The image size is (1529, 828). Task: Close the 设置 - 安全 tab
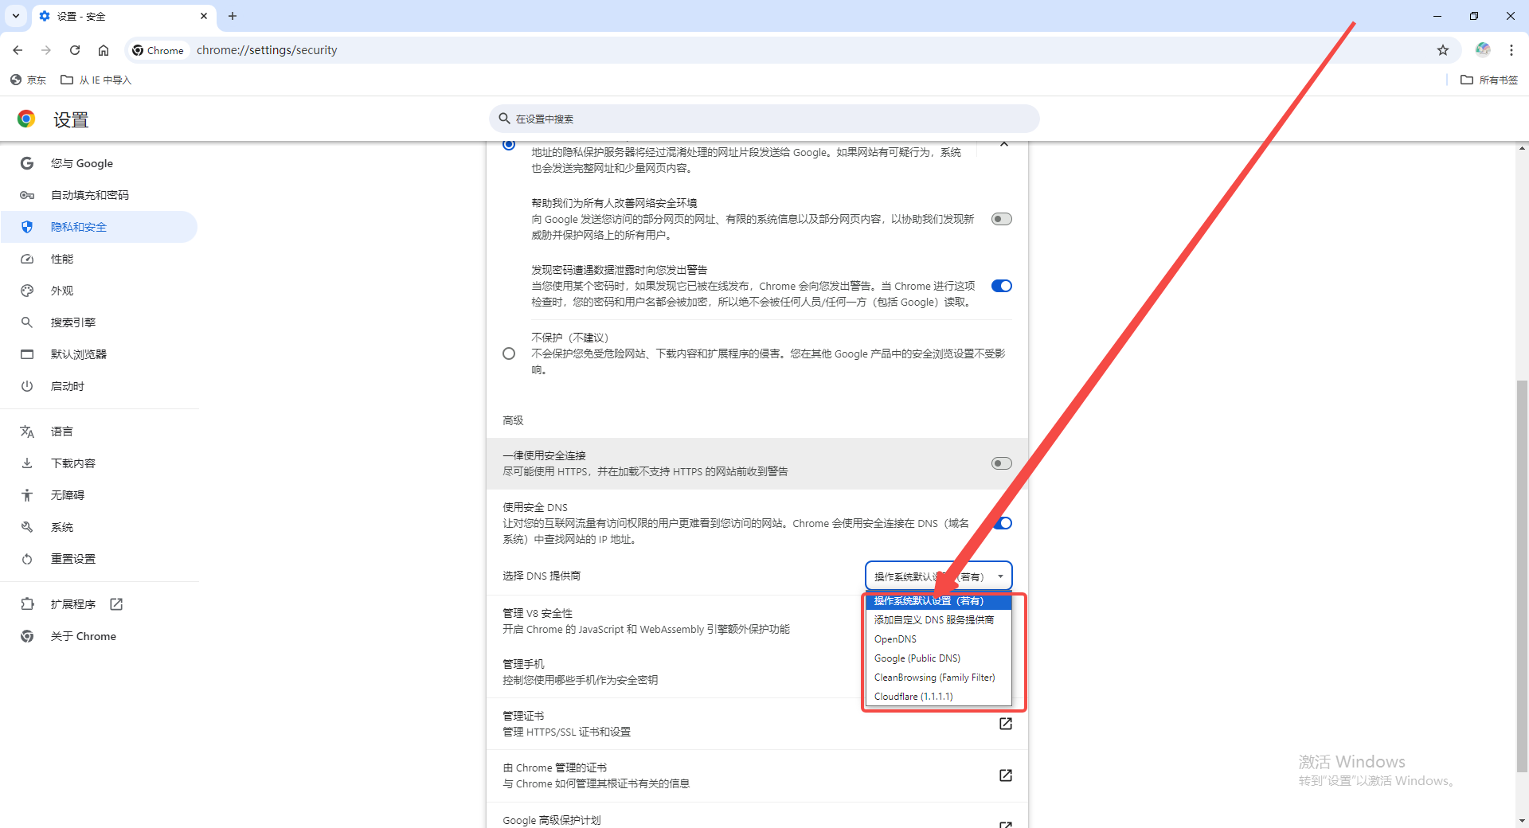pos(204,16)
